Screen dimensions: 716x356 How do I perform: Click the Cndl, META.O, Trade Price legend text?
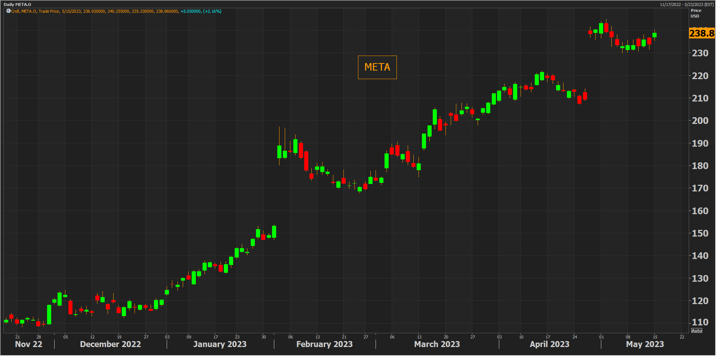click(35, 11)
